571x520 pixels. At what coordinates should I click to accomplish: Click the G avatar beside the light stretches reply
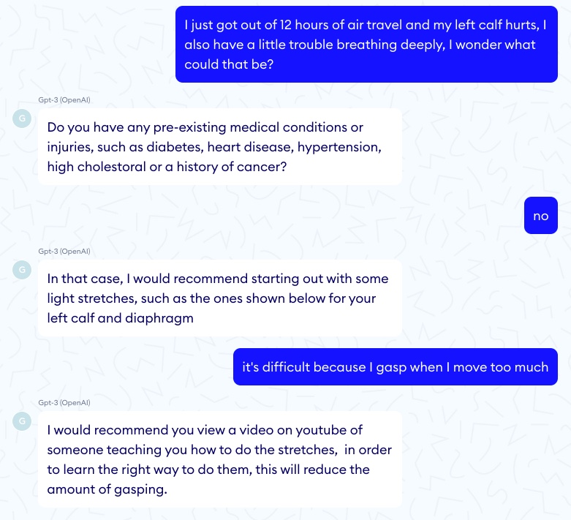[x=22, y=270]
